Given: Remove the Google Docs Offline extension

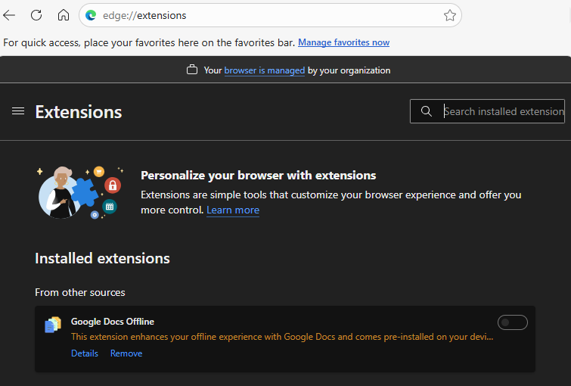Looking at the screenshot, I should point(126,353).
